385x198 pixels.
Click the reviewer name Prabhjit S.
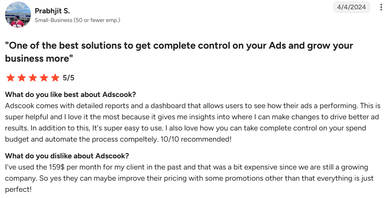click(52, 11)
